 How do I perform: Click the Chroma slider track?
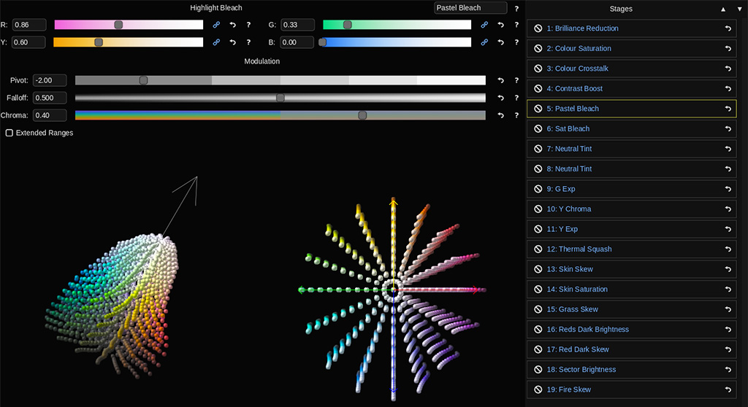[280, 115]
